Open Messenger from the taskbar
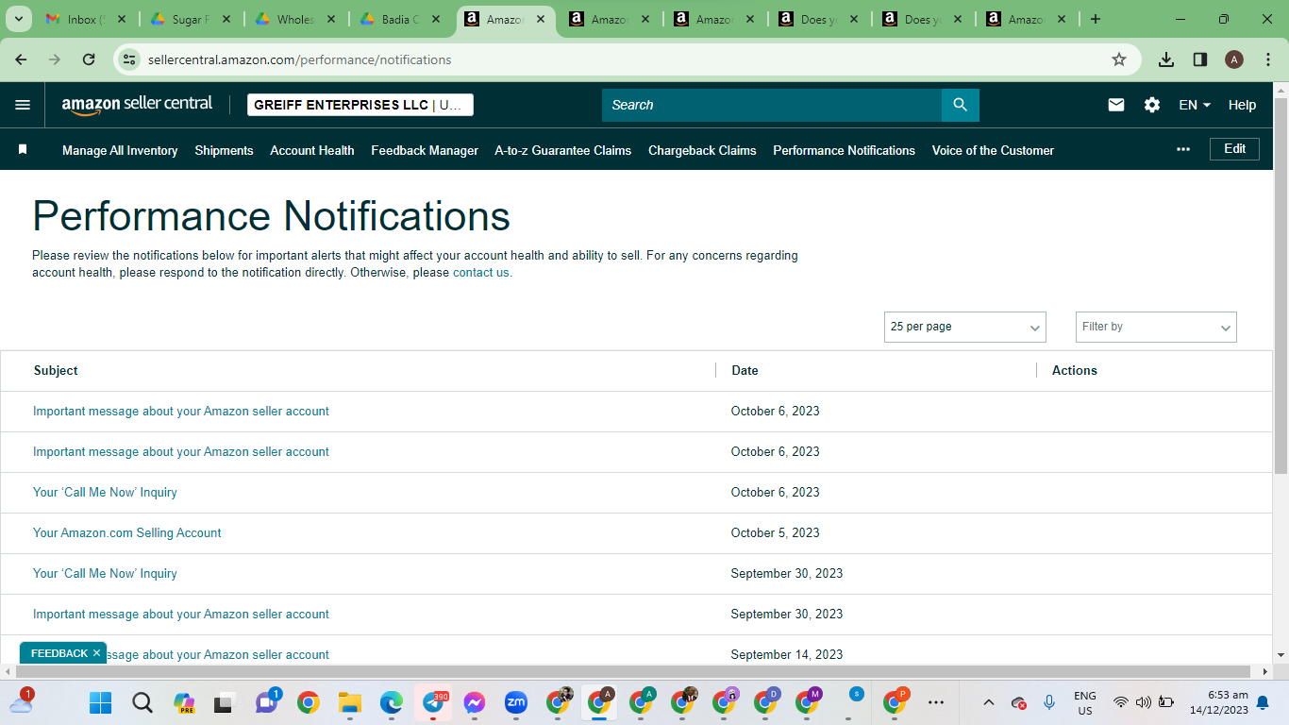 [x=475, y=702]
